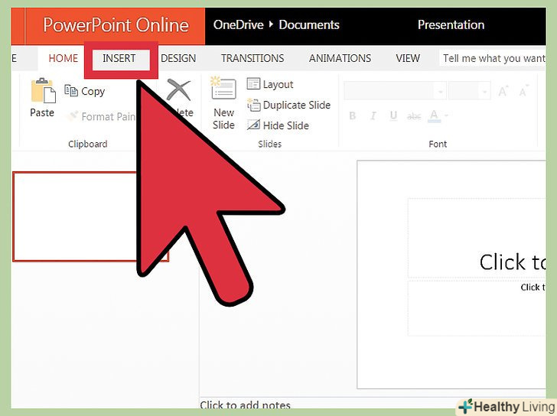Click the Tell me what you want box
Image resolution: width=557 pixels, height=416 pixels.
[x=493, y=58]
